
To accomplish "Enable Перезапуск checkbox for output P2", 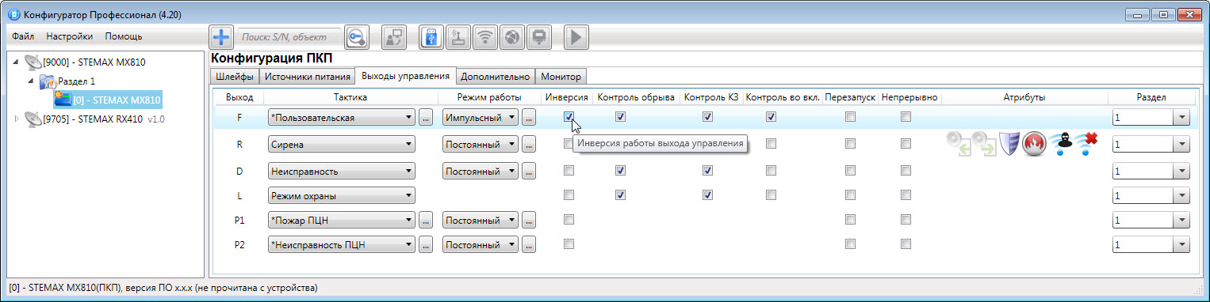I will [x=850, y=243].
